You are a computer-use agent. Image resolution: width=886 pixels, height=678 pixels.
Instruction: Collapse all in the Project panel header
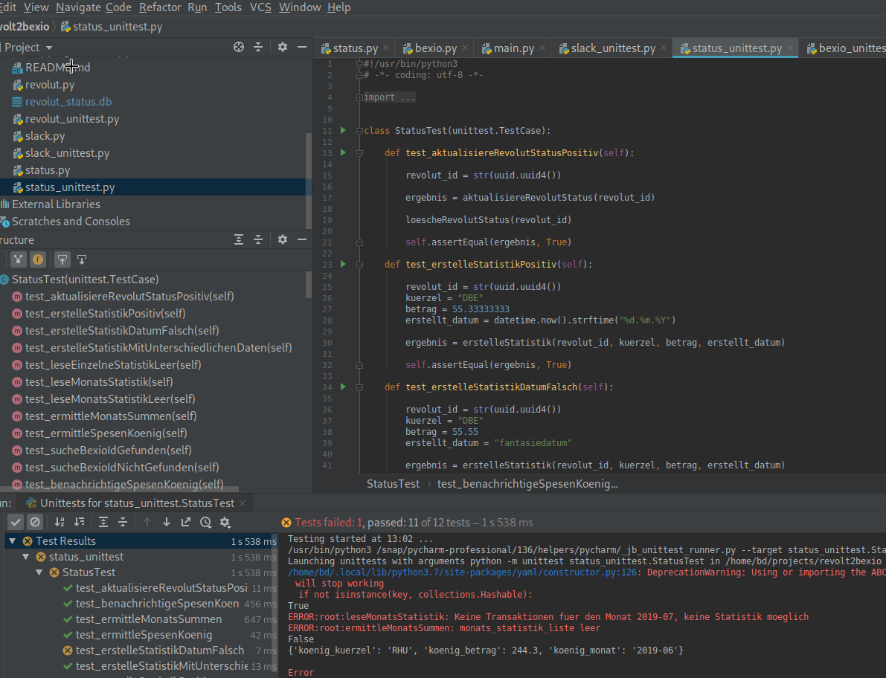point(258,48)
